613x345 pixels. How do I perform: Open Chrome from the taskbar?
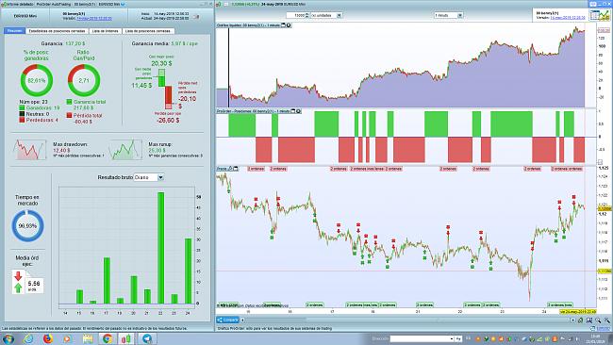click(108, 338)
